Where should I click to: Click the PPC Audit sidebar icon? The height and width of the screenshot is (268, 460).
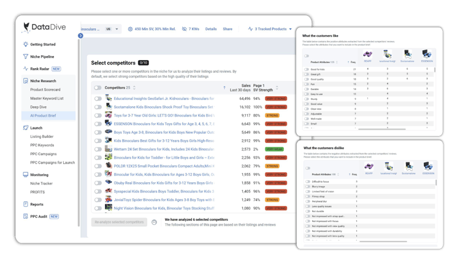coord(26,216)
